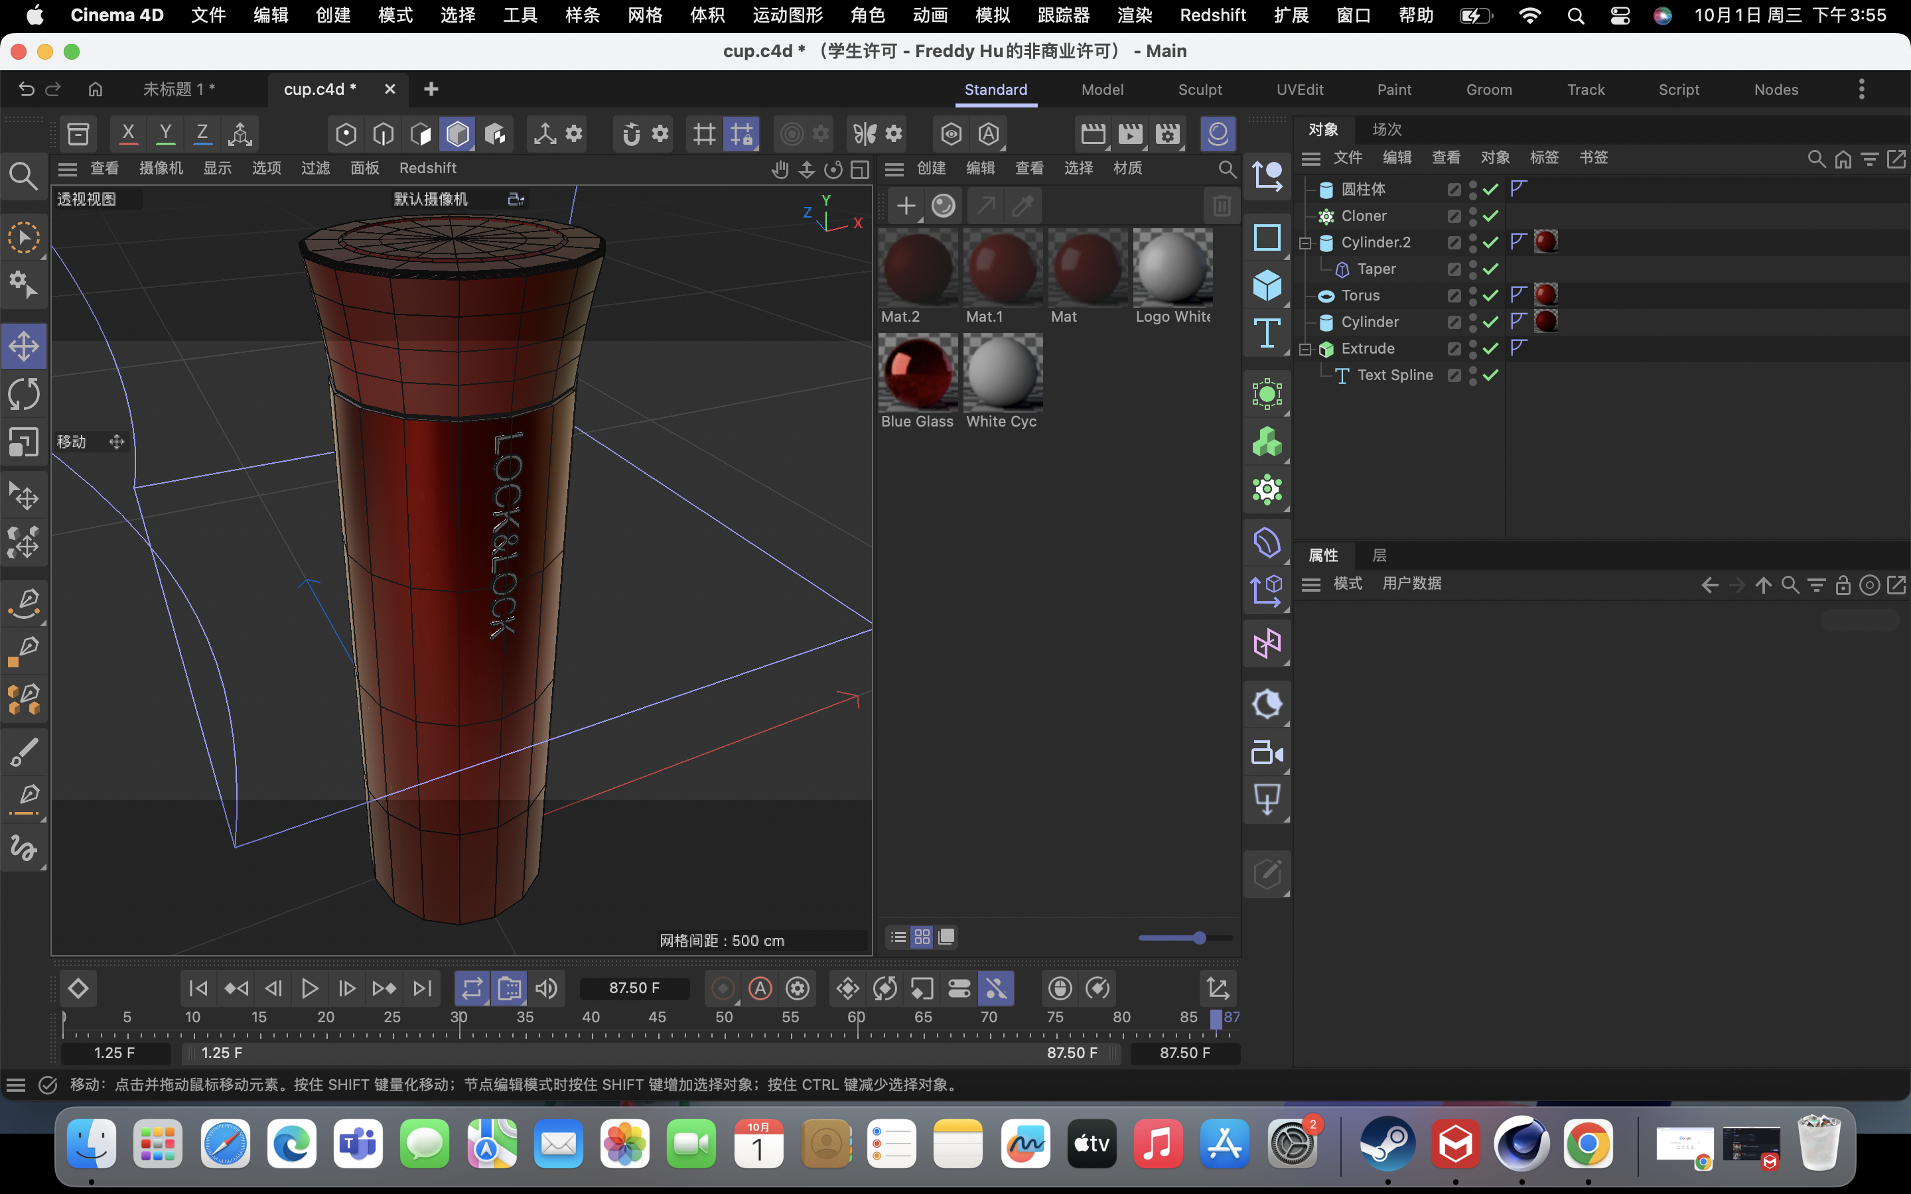
Task: Enable automatic keyframing in the timeline
Action: (x=759, y=988)
